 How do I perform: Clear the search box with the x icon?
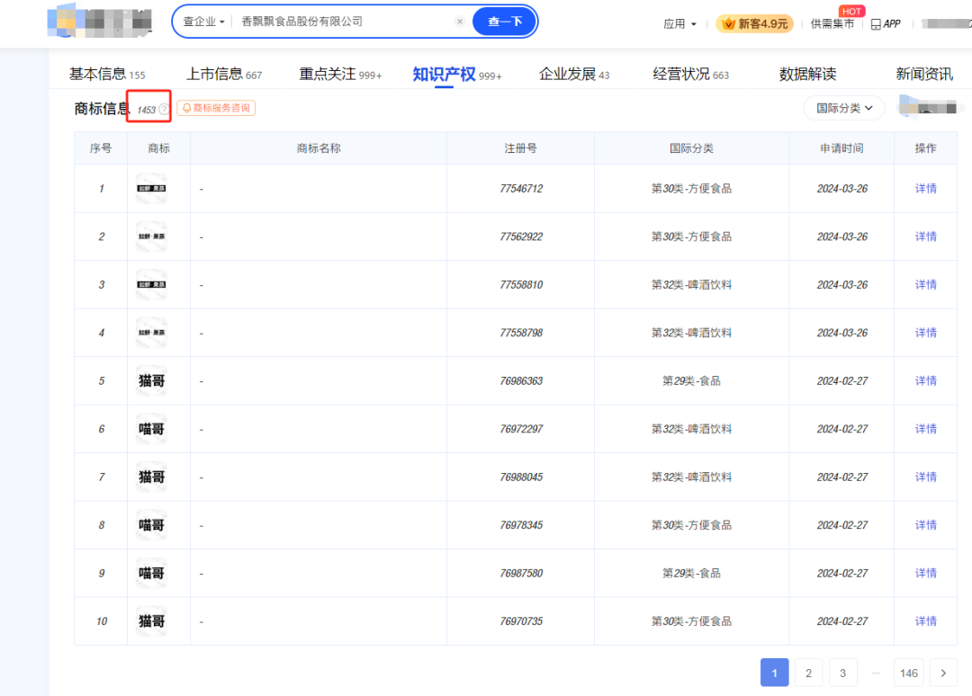(x=459, y=22)
